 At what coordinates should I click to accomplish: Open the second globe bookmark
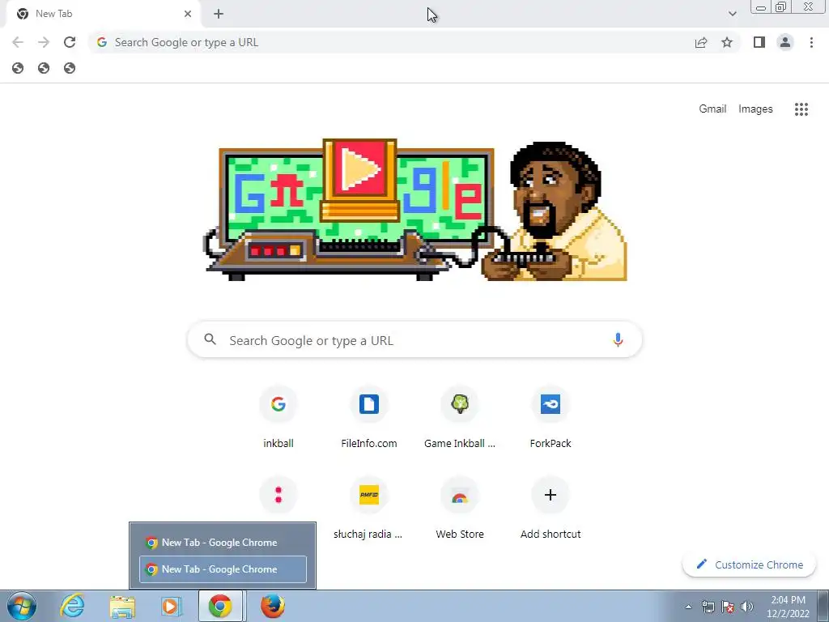point(44,68)
